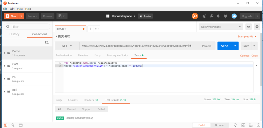The height and width of the screenshot is (128, 263).
Task: Add a new tab with plus icon
Action: 91,29
